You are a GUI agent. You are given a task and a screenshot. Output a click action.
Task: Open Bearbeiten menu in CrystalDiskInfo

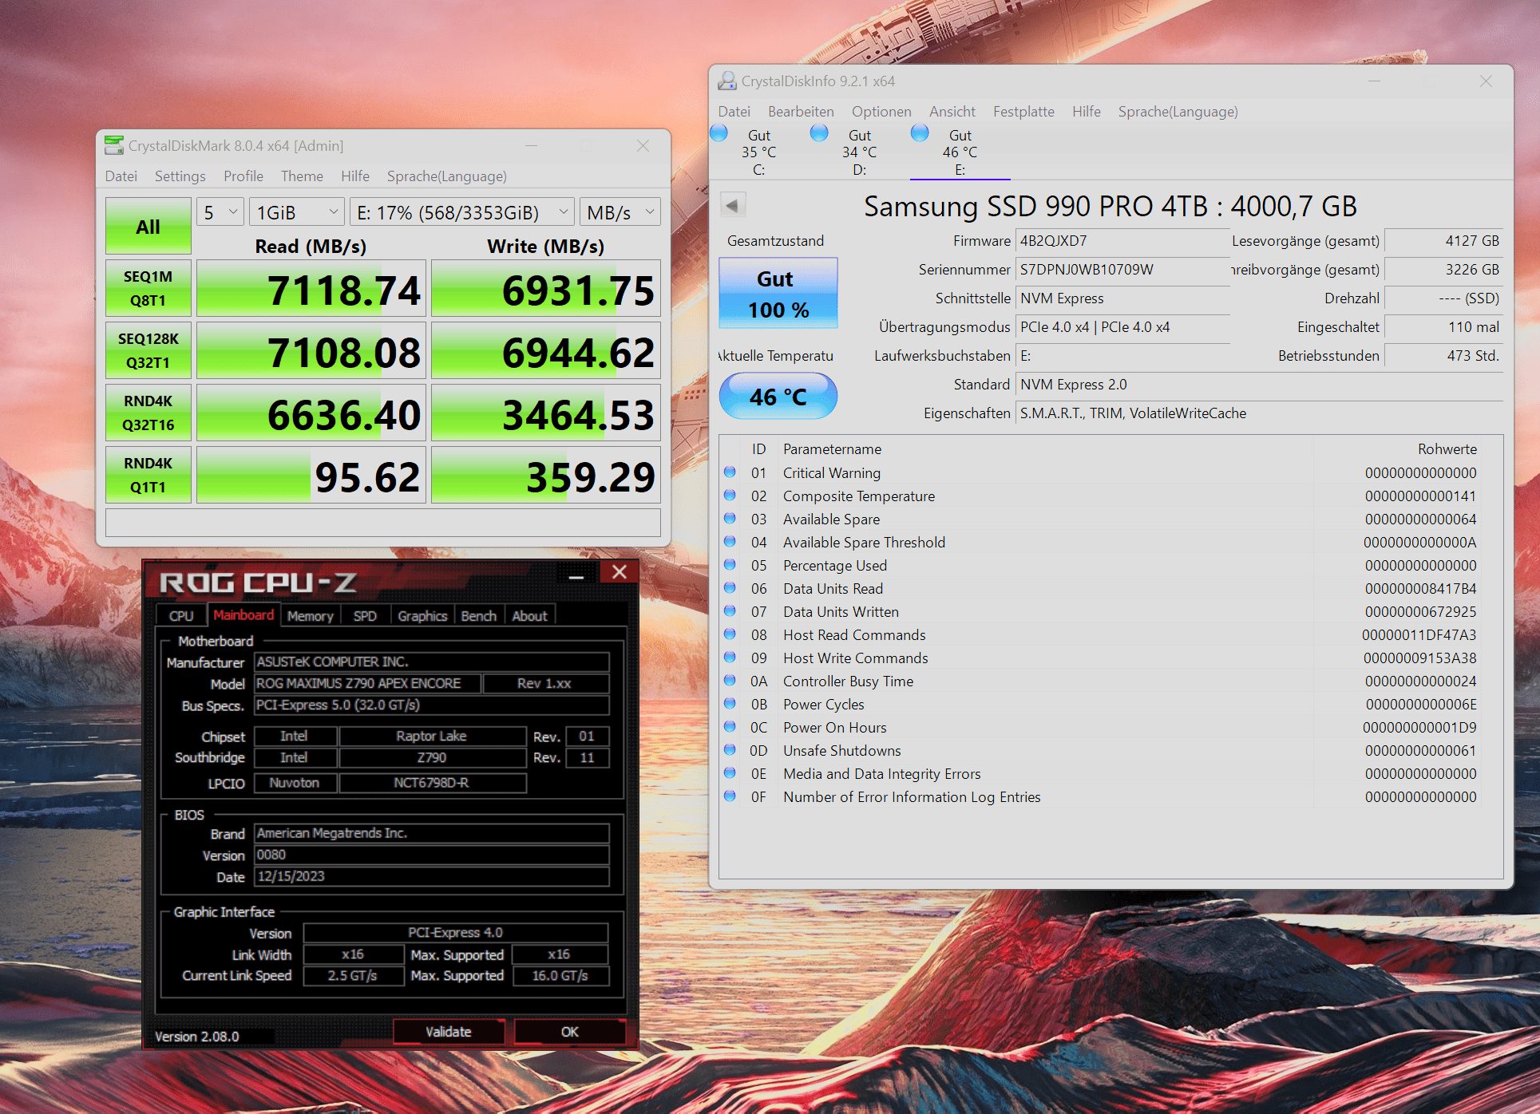[801, 112]
